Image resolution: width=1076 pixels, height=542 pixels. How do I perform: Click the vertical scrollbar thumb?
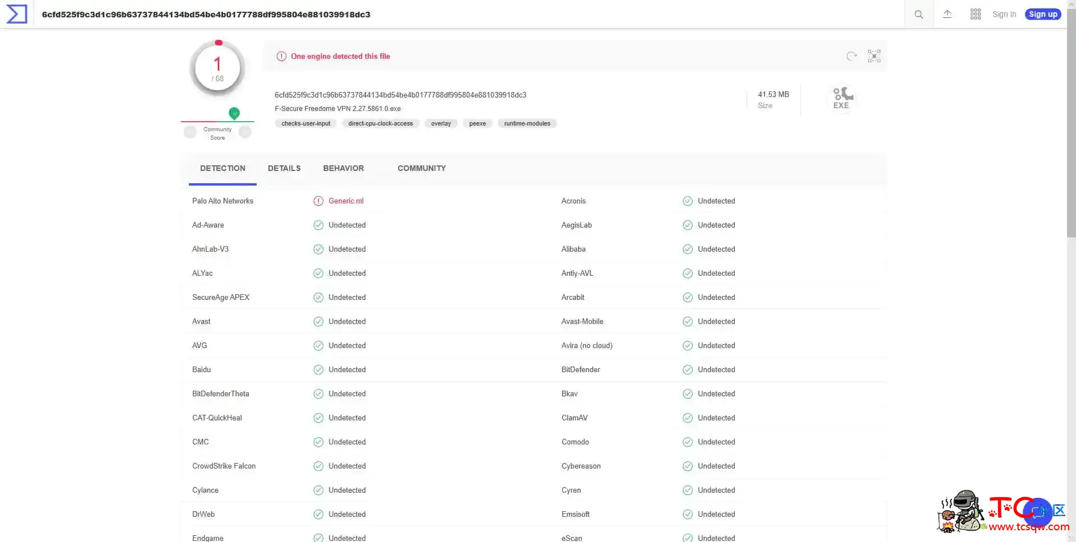1071,123
